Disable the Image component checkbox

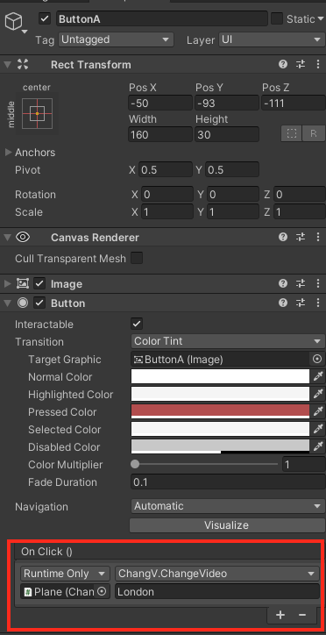tap(39, 284)
